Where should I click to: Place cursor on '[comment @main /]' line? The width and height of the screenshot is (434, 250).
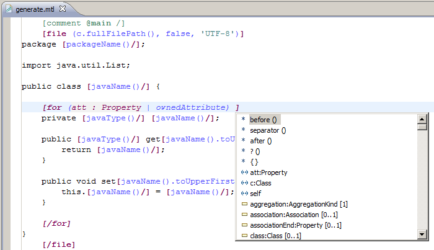click(84, 23)
